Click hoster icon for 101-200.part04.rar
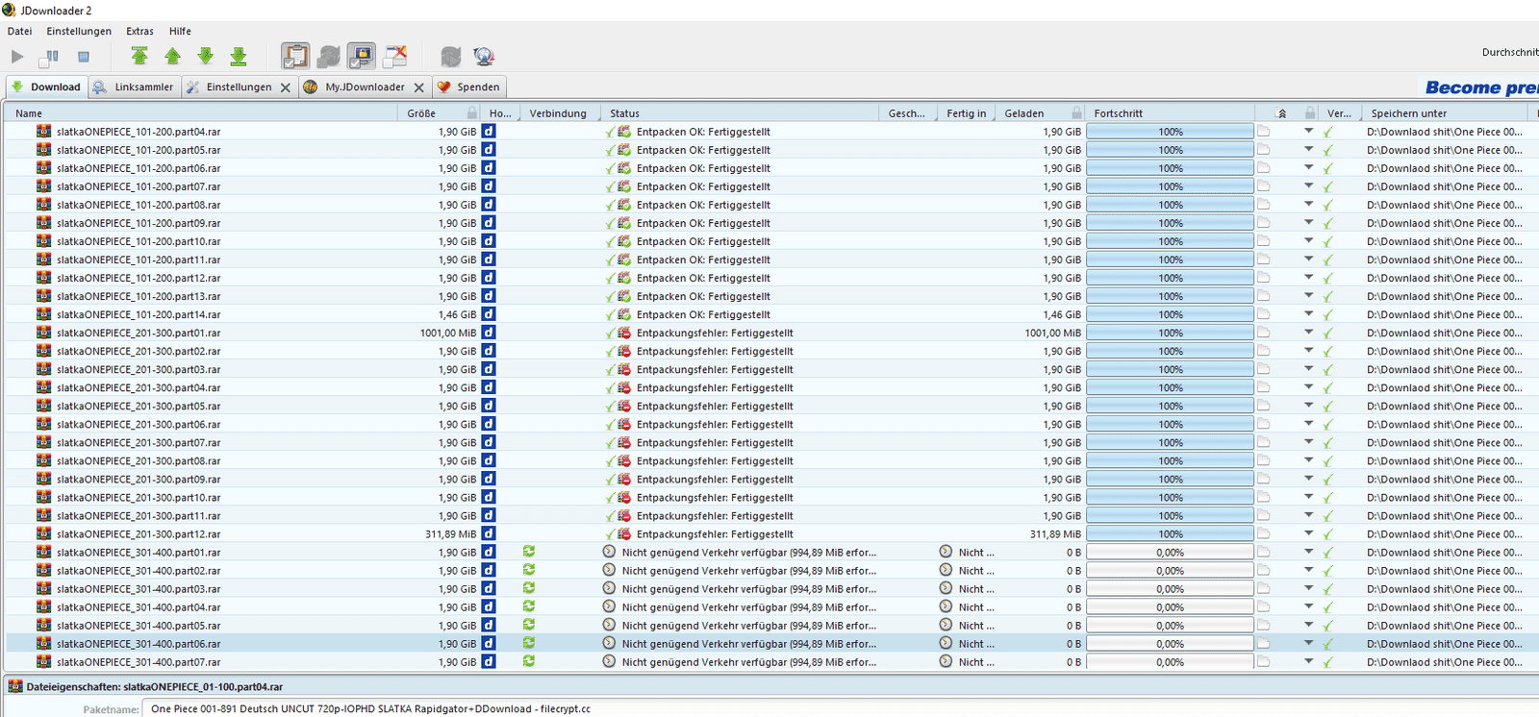The image size is (1539, 717). click(489, 132)
